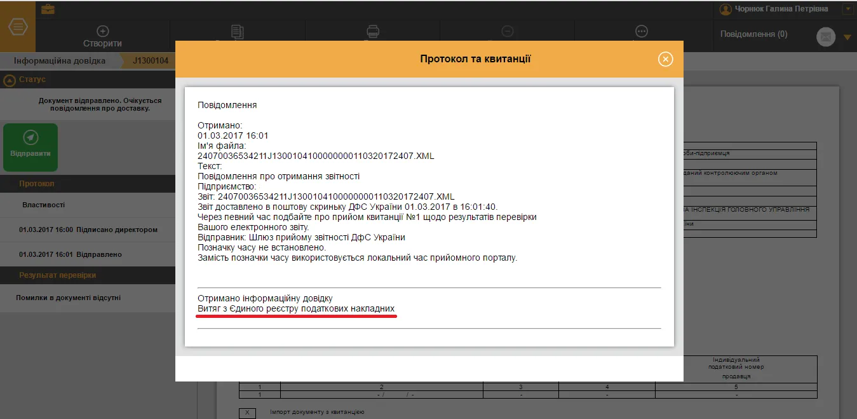The height and width of the screenshot is (419, 857).
Task: Open the Протокол section header
Action: click(88, 184)
